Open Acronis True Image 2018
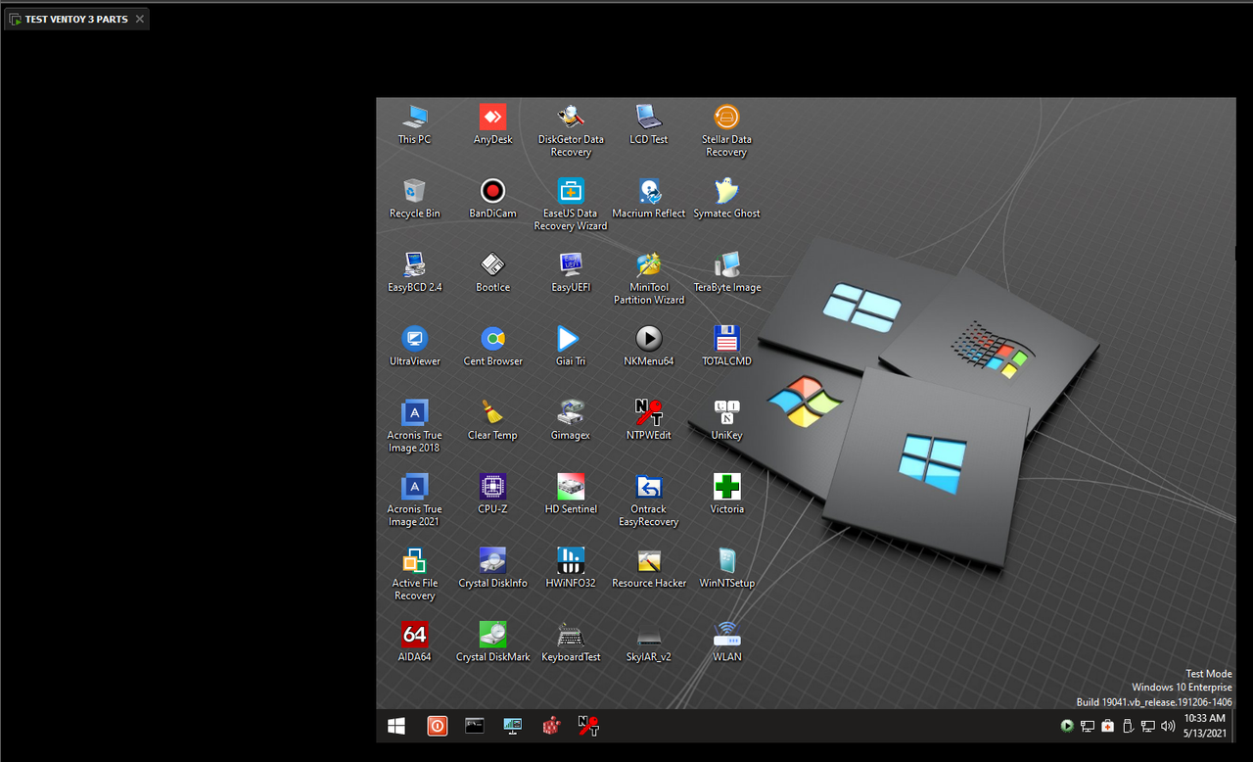Viewport: 1253px width, 762px height. pyautogui.click(x=414, y=426)
